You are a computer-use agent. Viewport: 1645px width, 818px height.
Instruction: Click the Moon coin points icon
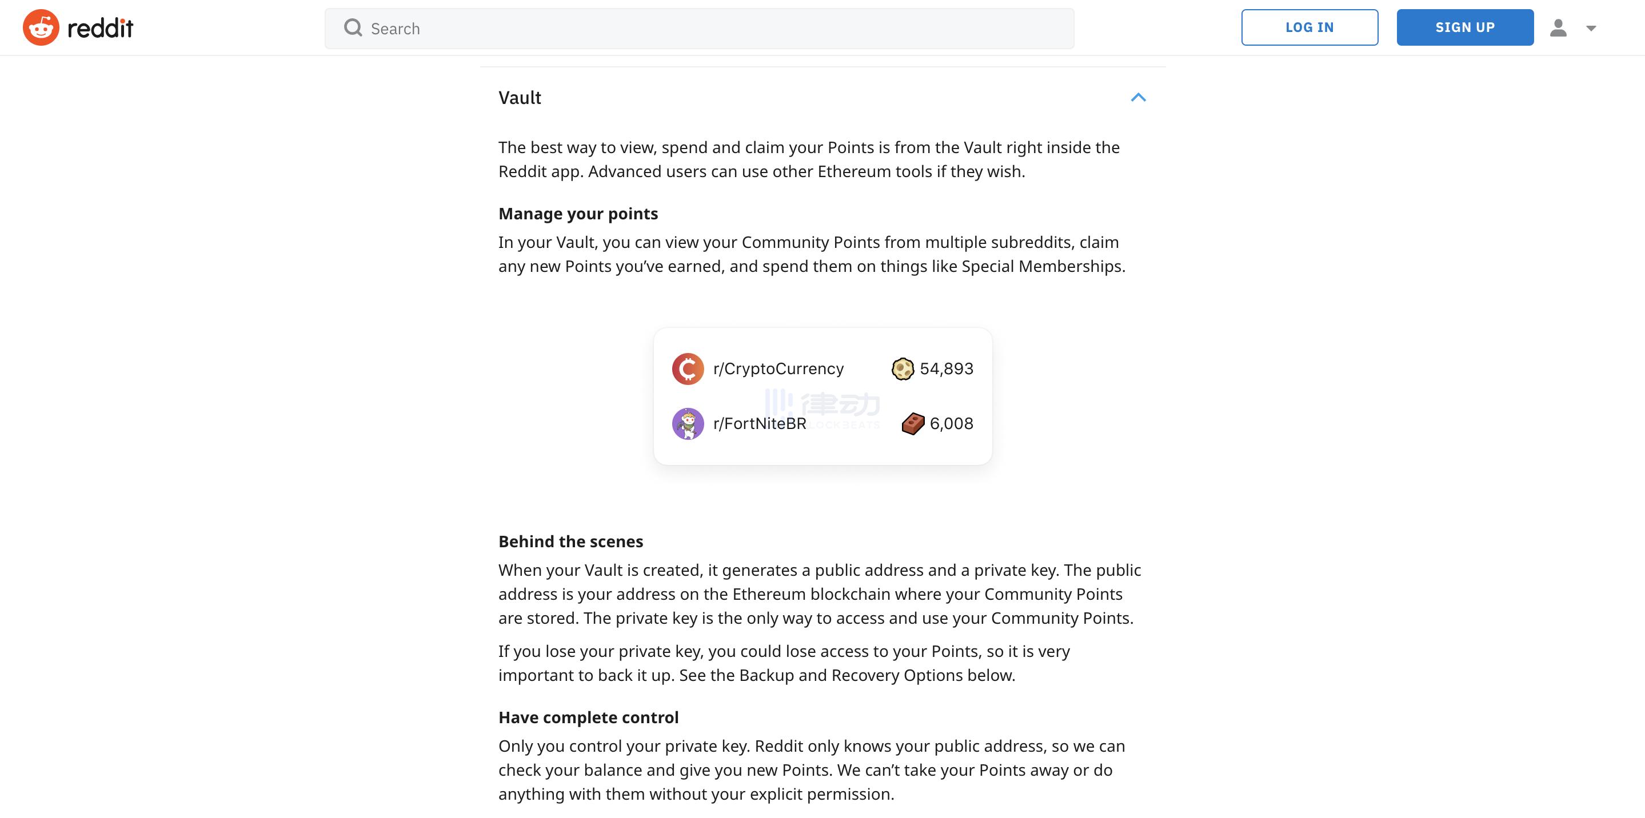(903, 369)
